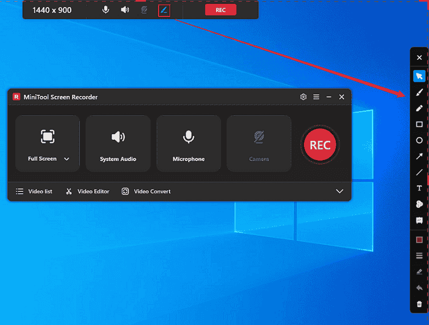429x325 pixels.
Task: Select the text annotation tool
Action: (419, 188)
